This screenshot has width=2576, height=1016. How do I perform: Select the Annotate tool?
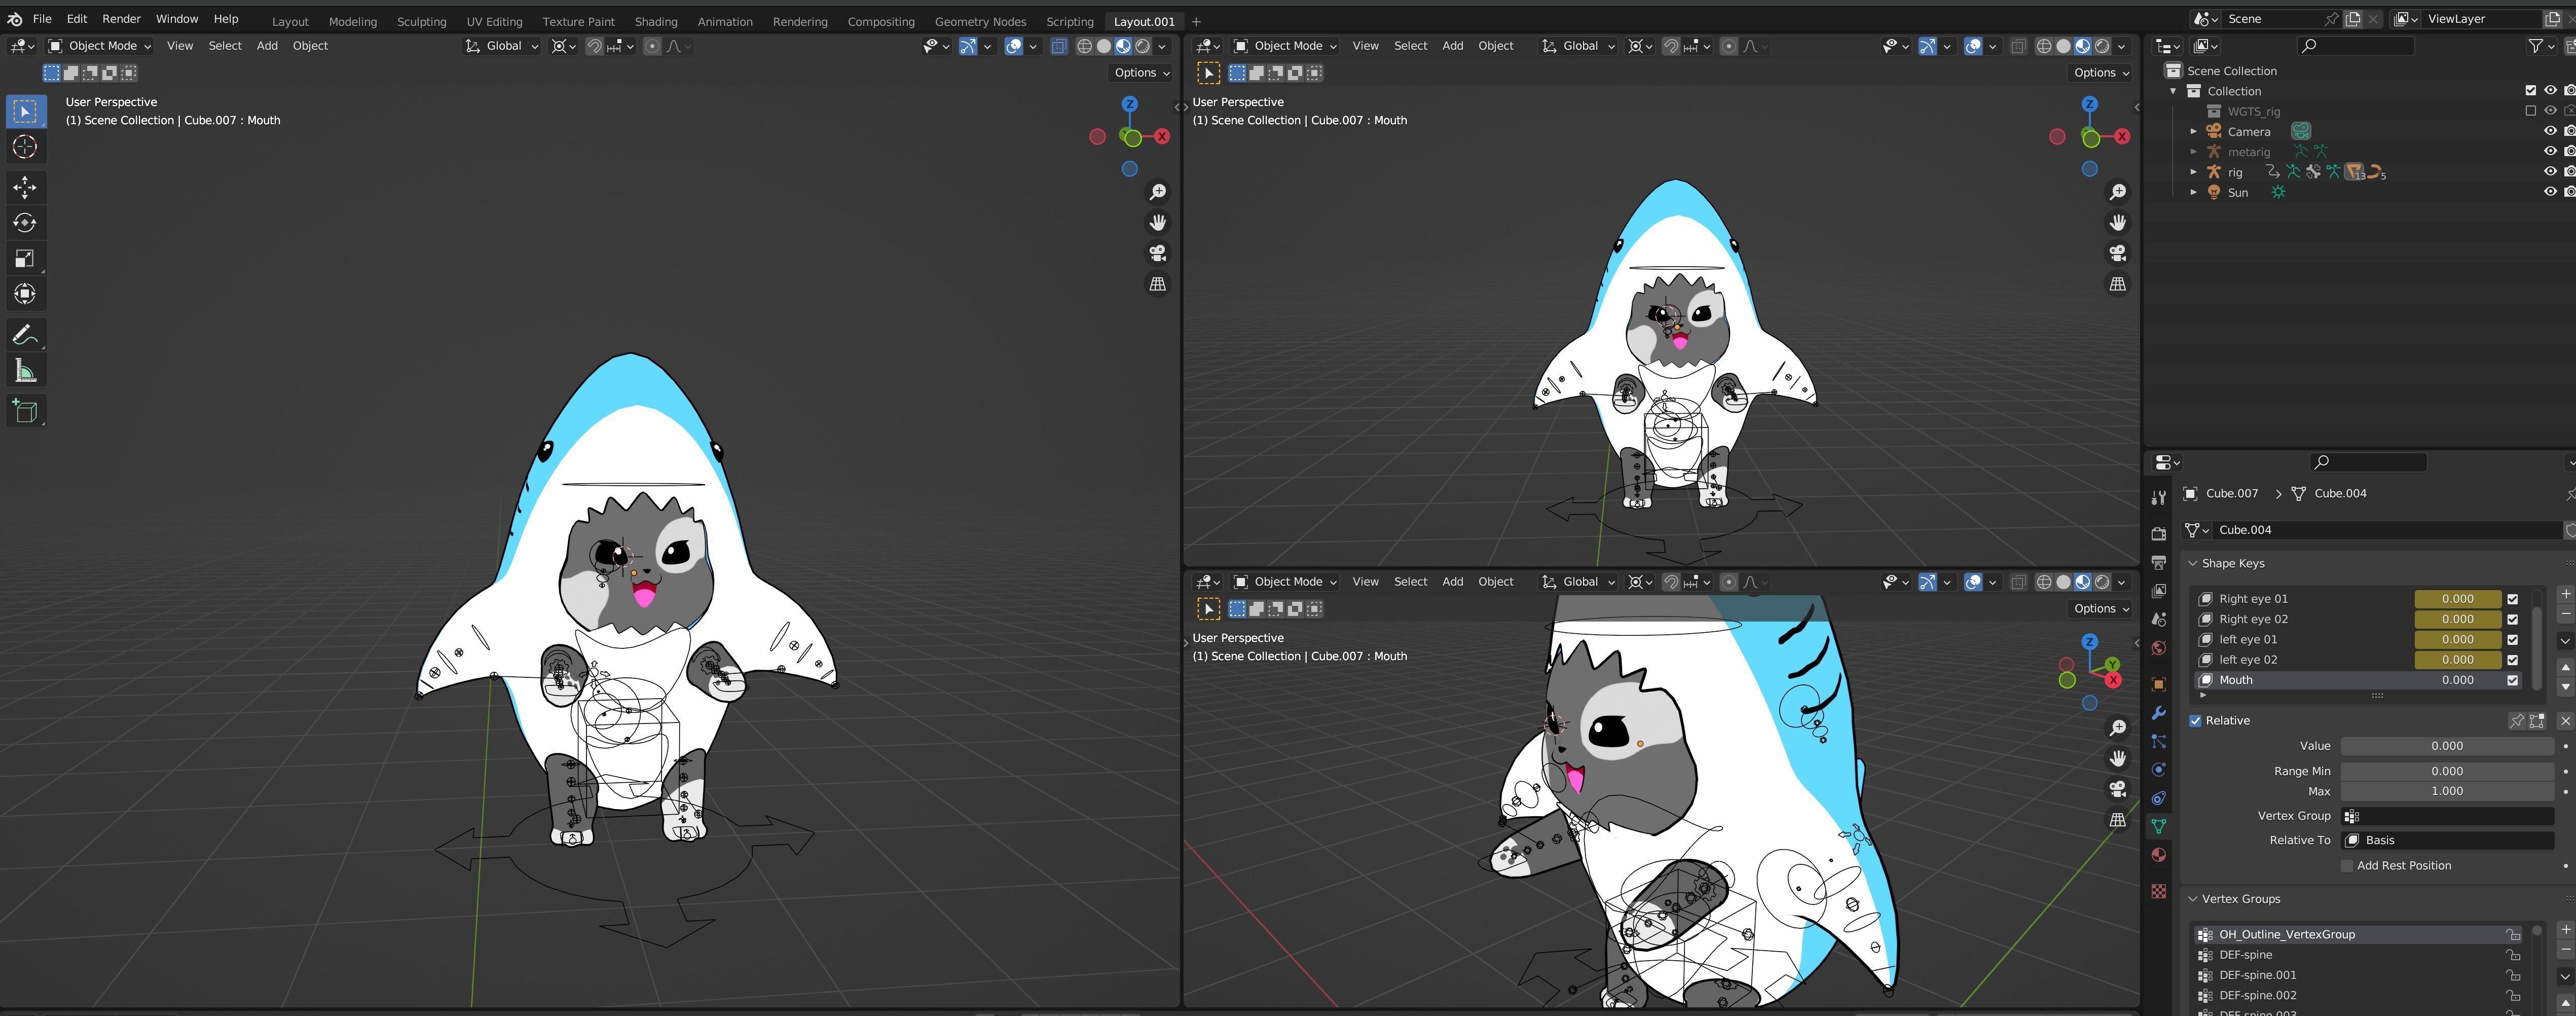click(x=25, y=335)
